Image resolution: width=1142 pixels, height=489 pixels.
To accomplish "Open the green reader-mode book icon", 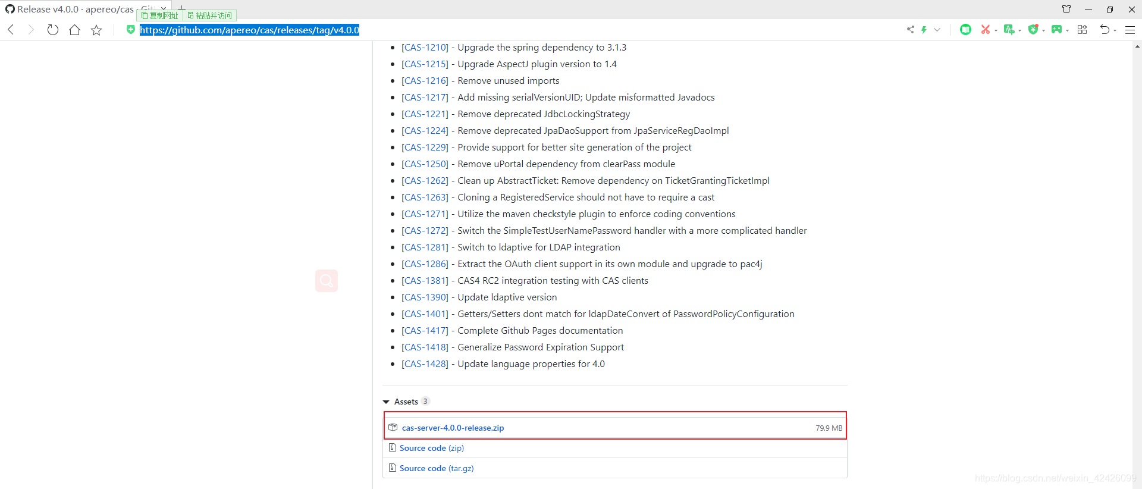I will pos(965,29).
